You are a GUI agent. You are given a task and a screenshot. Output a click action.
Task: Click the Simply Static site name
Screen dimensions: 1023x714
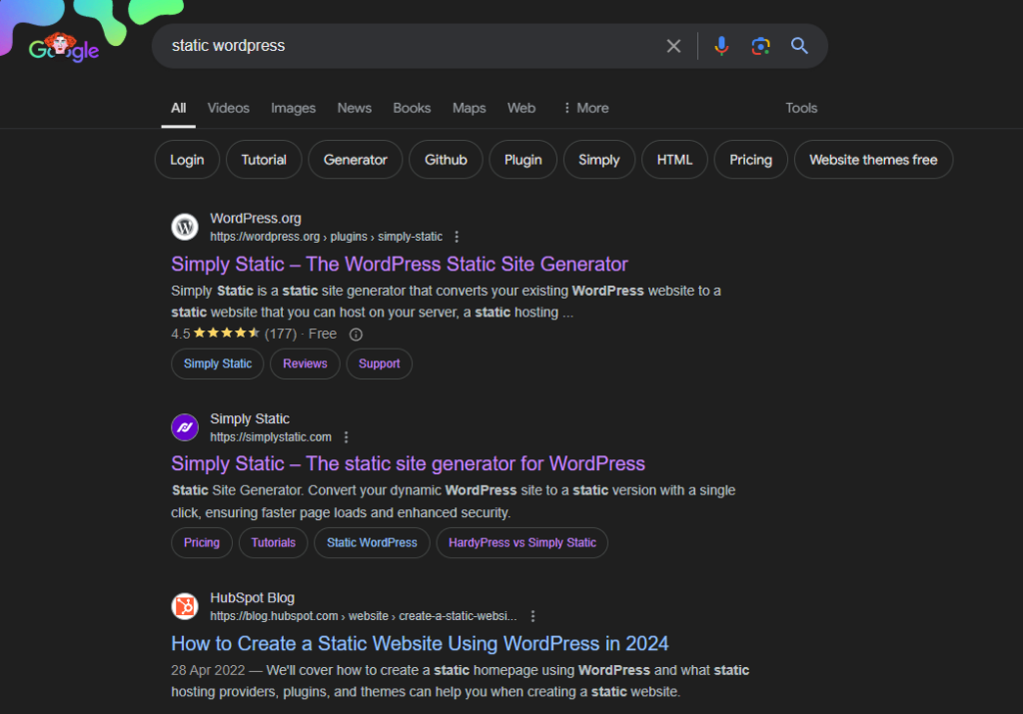(250, 418)
